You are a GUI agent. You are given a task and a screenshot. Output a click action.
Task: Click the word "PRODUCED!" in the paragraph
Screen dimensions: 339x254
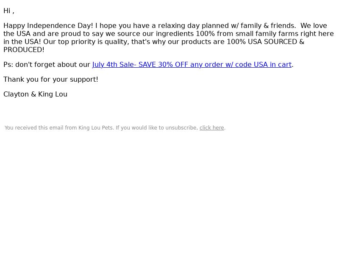click(24, 50)
